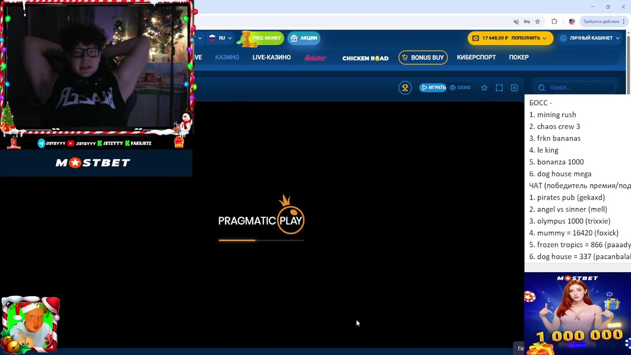Open the Покер section
Image resolution: width=631 pixels, height=355 pixels.
coord(519,57)
